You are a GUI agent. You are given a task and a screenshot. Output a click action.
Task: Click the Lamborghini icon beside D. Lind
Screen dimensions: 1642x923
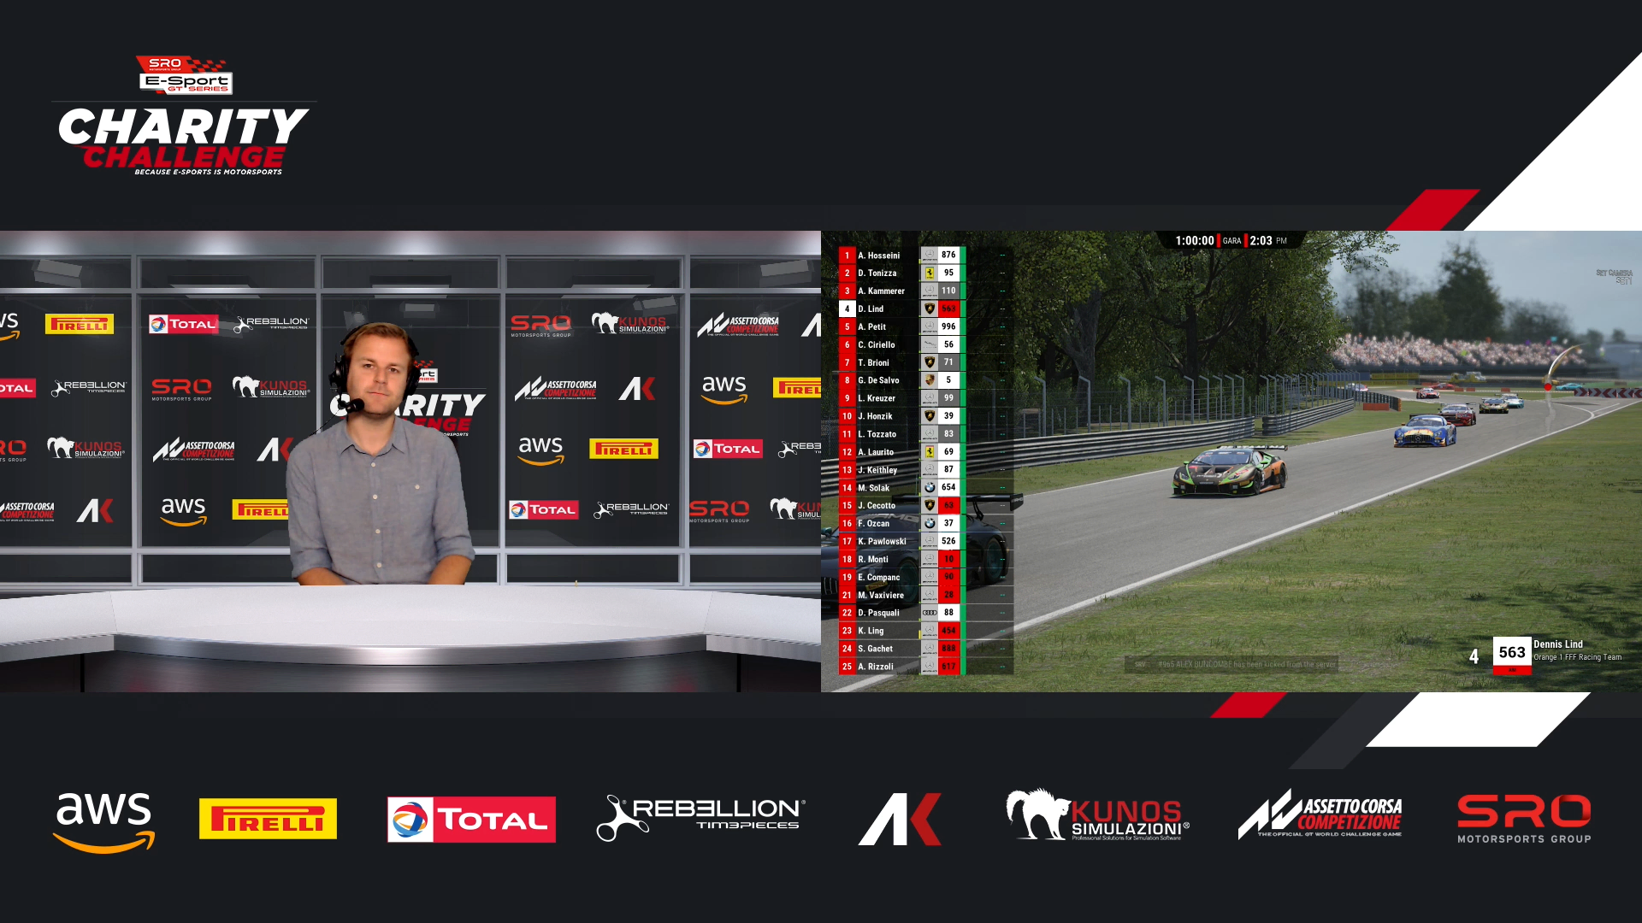930,309
